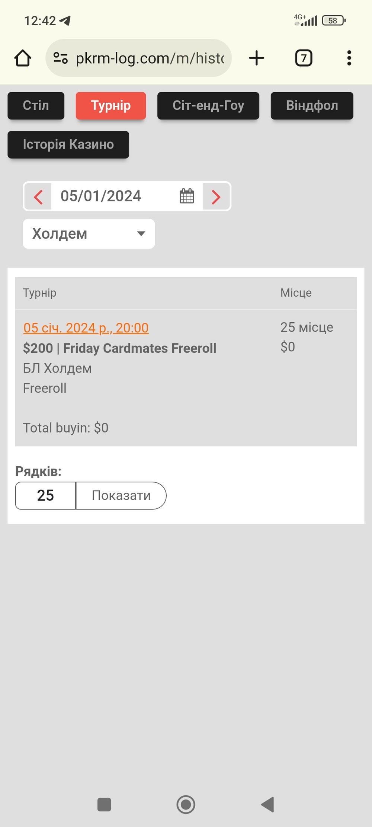The height and width of the screenshot is (827, 372).
Task: Tap Android back navigation button
Action: [x=268, y=804]
